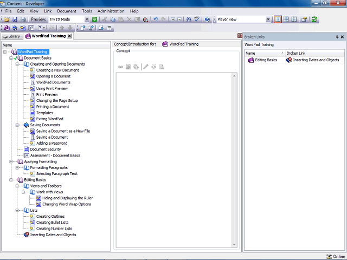Image resolution: width=347 pixels, height=260 pixels.
Task: Switch to vertical split layout button
Action: [x=294, y=19]
